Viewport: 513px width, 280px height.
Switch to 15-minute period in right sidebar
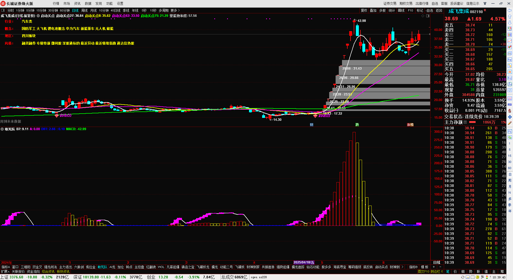click(510, 156)
